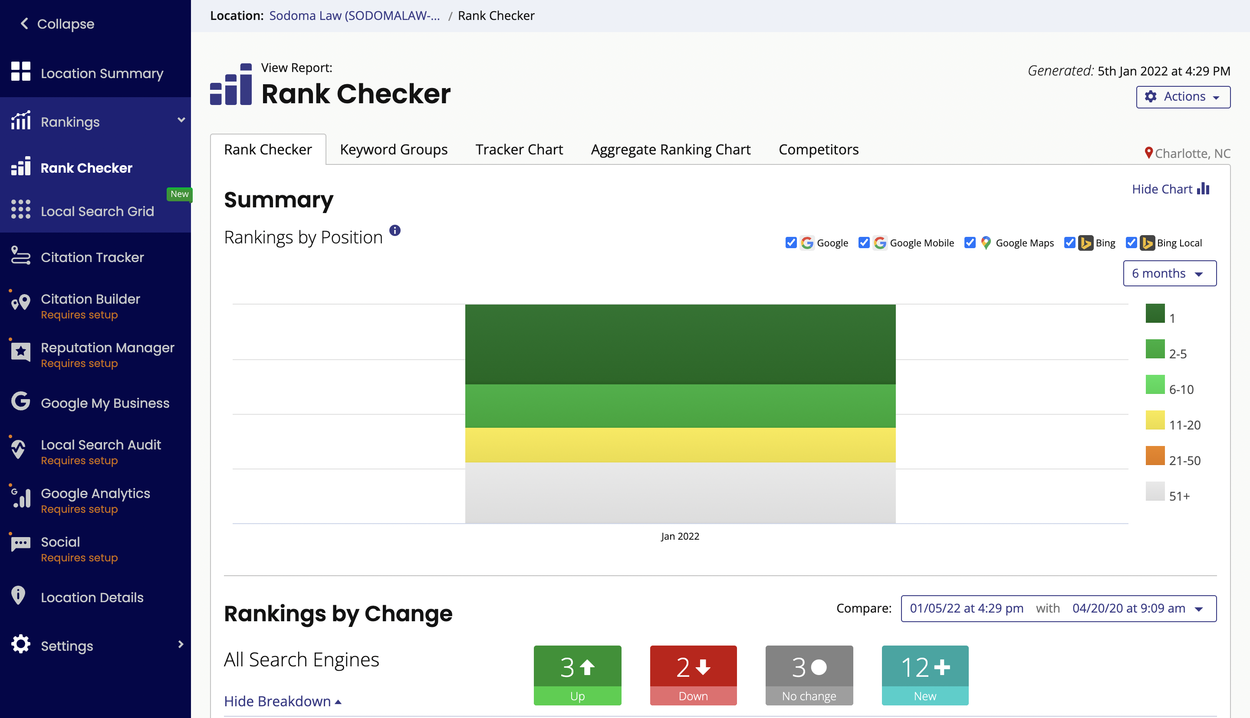This screenshot has height=718, width=1250.
Task: Click the bar chart icon next to Hide Chart
Action: pyautogui.click(x=1204, y=188)
